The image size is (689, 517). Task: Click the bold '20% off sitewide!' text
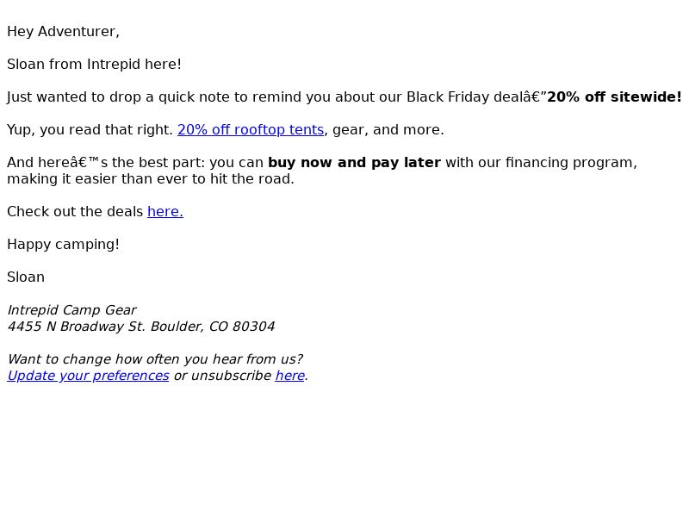click(x=614, y=97)
